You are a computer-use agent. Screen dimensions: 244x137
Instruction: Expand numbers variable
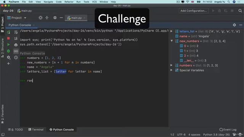(x=172, y=65)
